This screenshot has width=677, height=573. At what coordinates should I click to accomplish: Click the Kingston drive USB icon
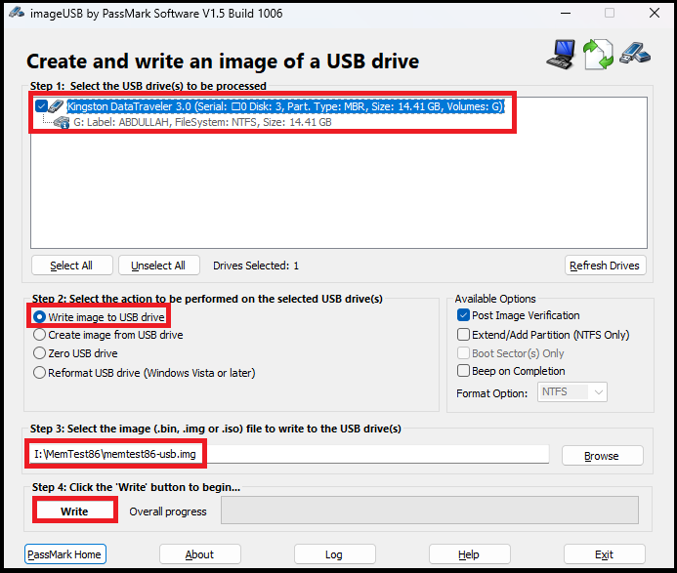pos(56,105)
